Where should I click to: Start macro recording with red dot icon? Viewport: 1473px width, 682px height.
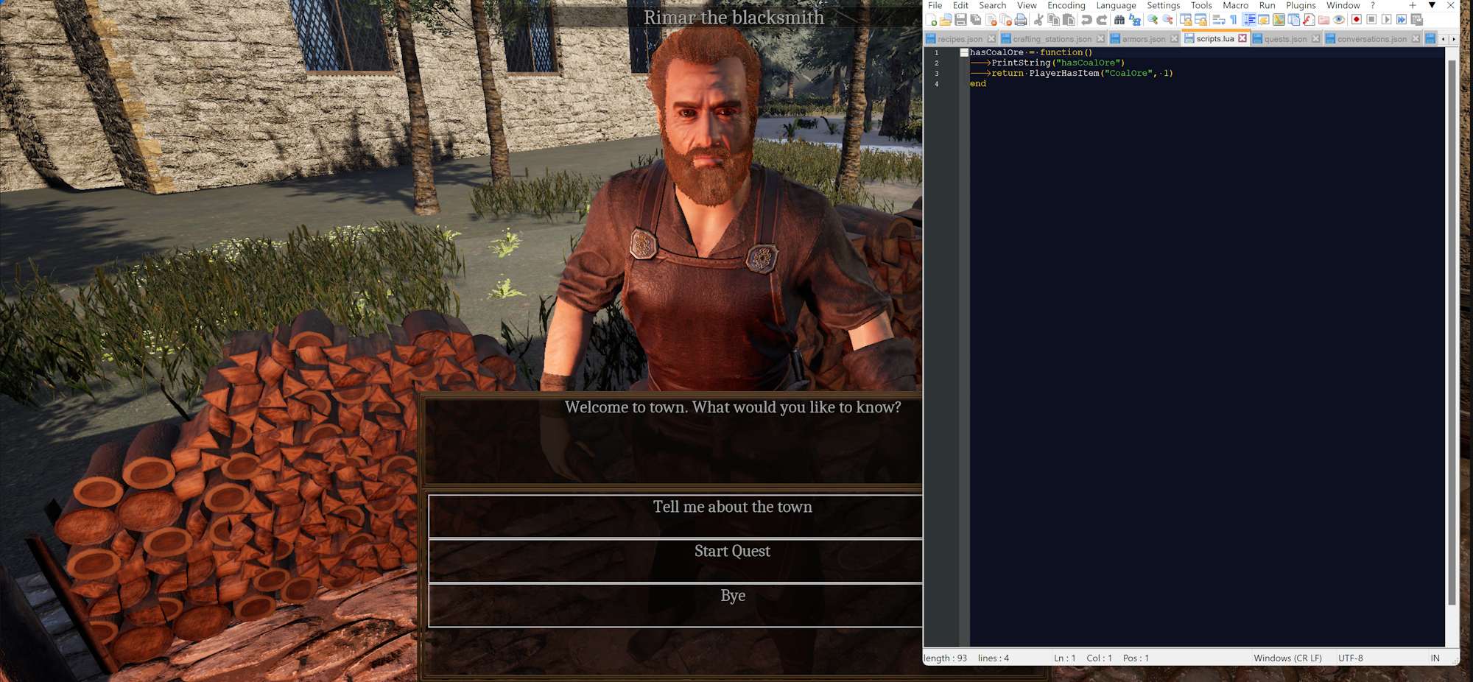(1356, 21)
